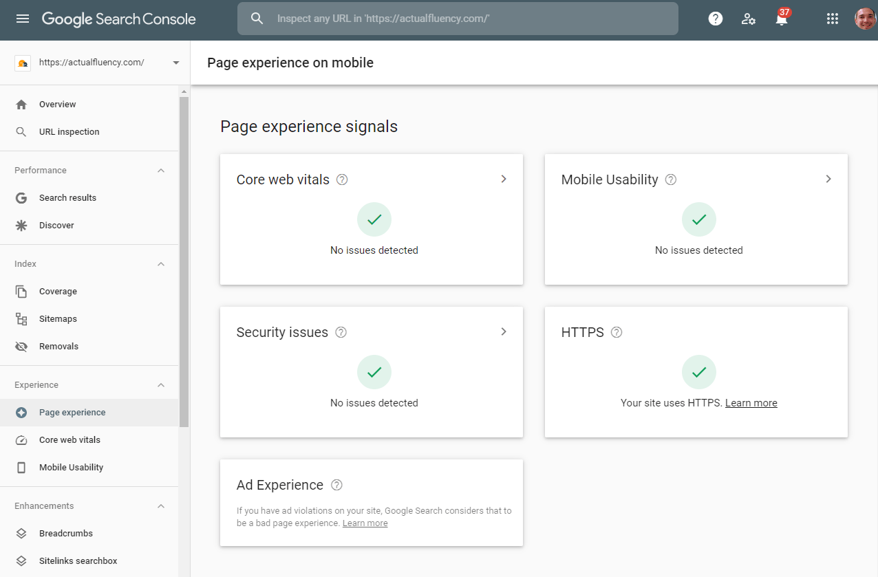Click the Google G Search results icon

pyautogui.click(x=21, y=198)
